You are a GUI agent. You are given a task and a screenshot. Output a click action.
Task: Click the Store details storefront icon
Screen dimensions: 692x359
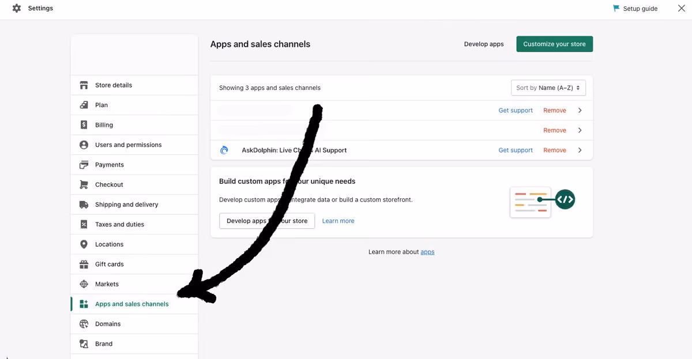click(84, 85)
